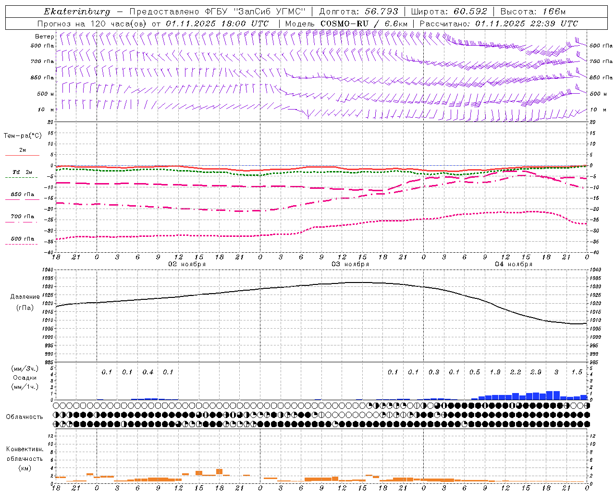Viewport: 615px width, 492px height.
Task: Click the "Давление" pressure panel label
Action: point(25,297)
